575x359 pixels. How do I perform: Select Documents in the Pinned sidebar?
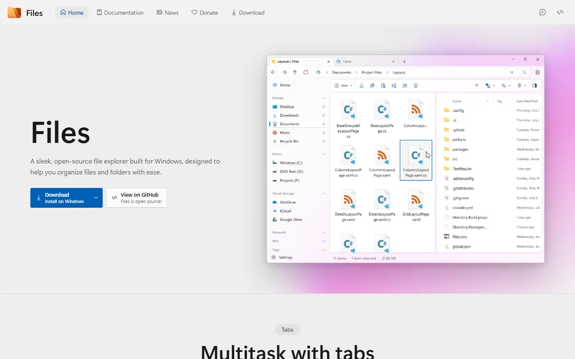pyautogui.click(x=298, y=124)
